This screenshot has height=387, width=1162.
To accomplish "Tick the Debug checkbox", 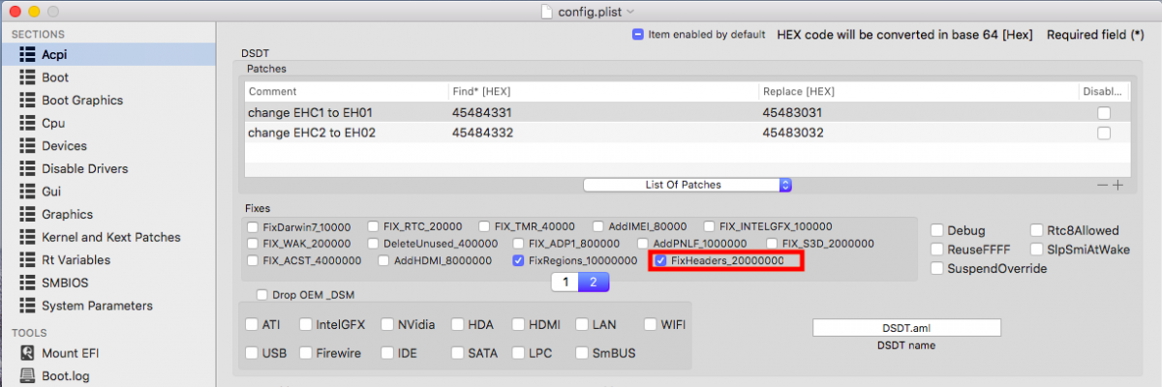I will pyautogui.click(x=937, y=230).
